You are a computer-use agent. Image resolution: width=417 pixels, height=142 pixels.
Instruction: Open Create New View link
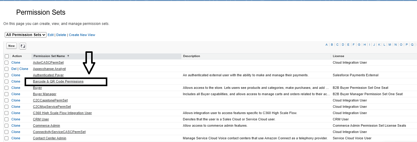[82, 35]
